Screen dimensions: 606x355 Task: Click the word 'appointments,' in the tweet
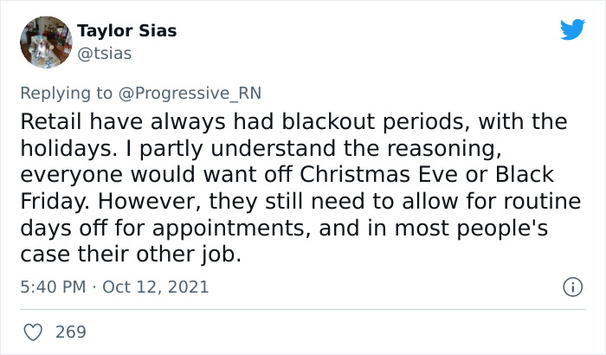tap(232, 229)
